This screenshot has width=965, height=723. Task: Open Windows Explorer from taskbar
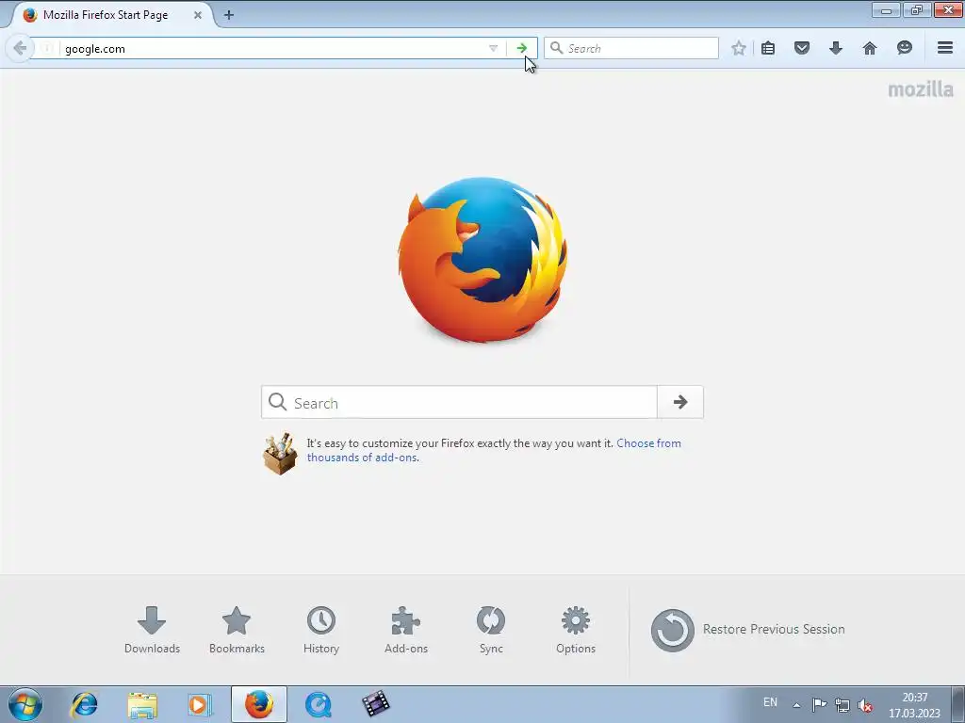142,704
